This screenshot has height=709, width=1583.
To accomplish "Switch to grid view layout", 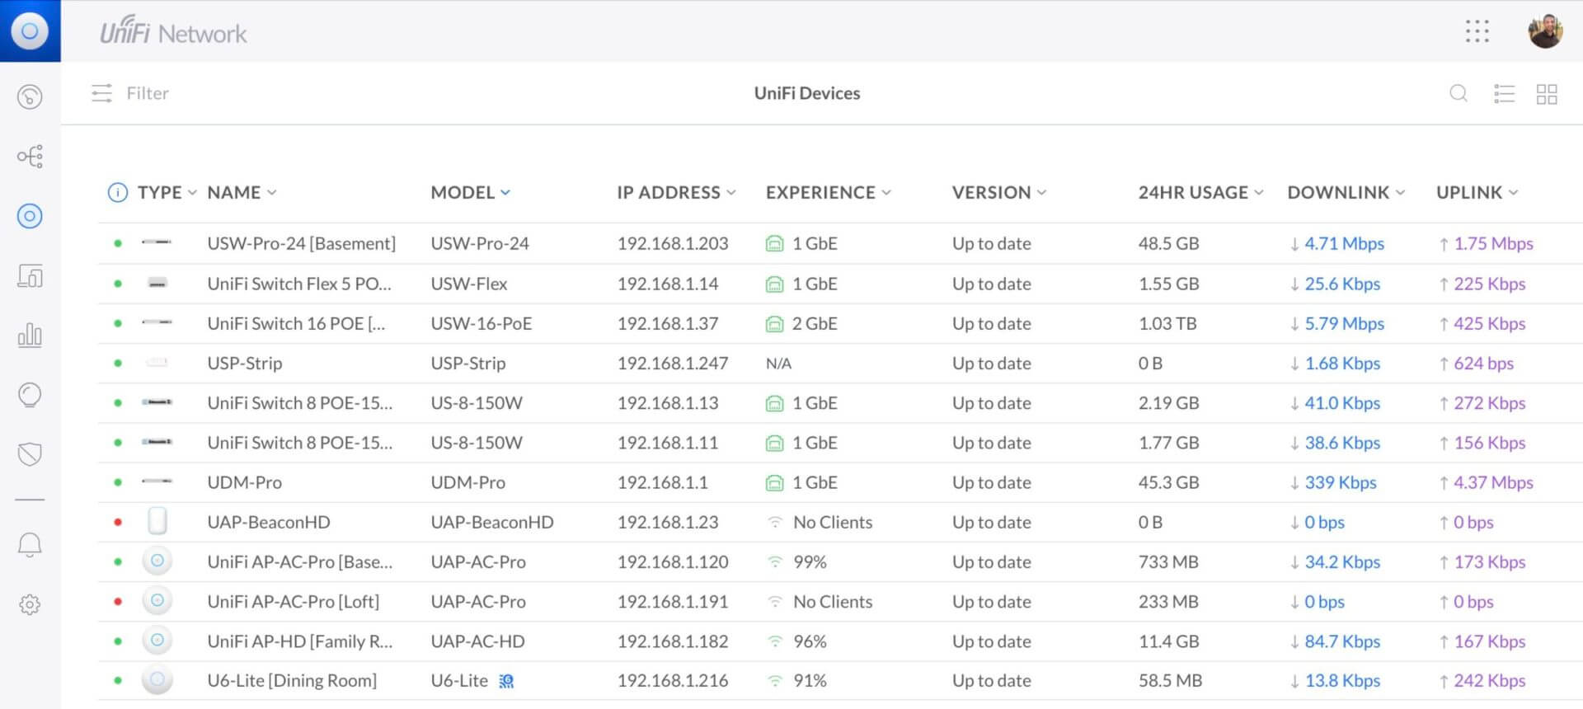I will pyautogui.click(x=1547, y=93).
